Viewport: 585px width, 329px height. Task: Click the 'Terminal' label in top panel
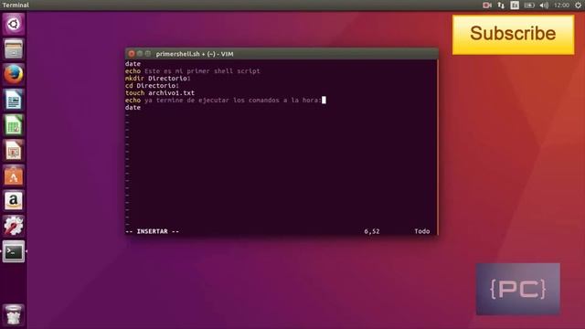click(x=16, y=5)
